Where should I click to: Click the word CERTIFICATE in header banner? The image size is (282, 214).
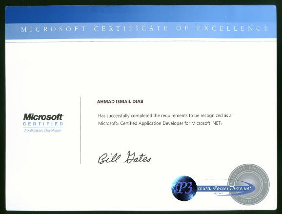pyautogui.click(x=131, y=28)
